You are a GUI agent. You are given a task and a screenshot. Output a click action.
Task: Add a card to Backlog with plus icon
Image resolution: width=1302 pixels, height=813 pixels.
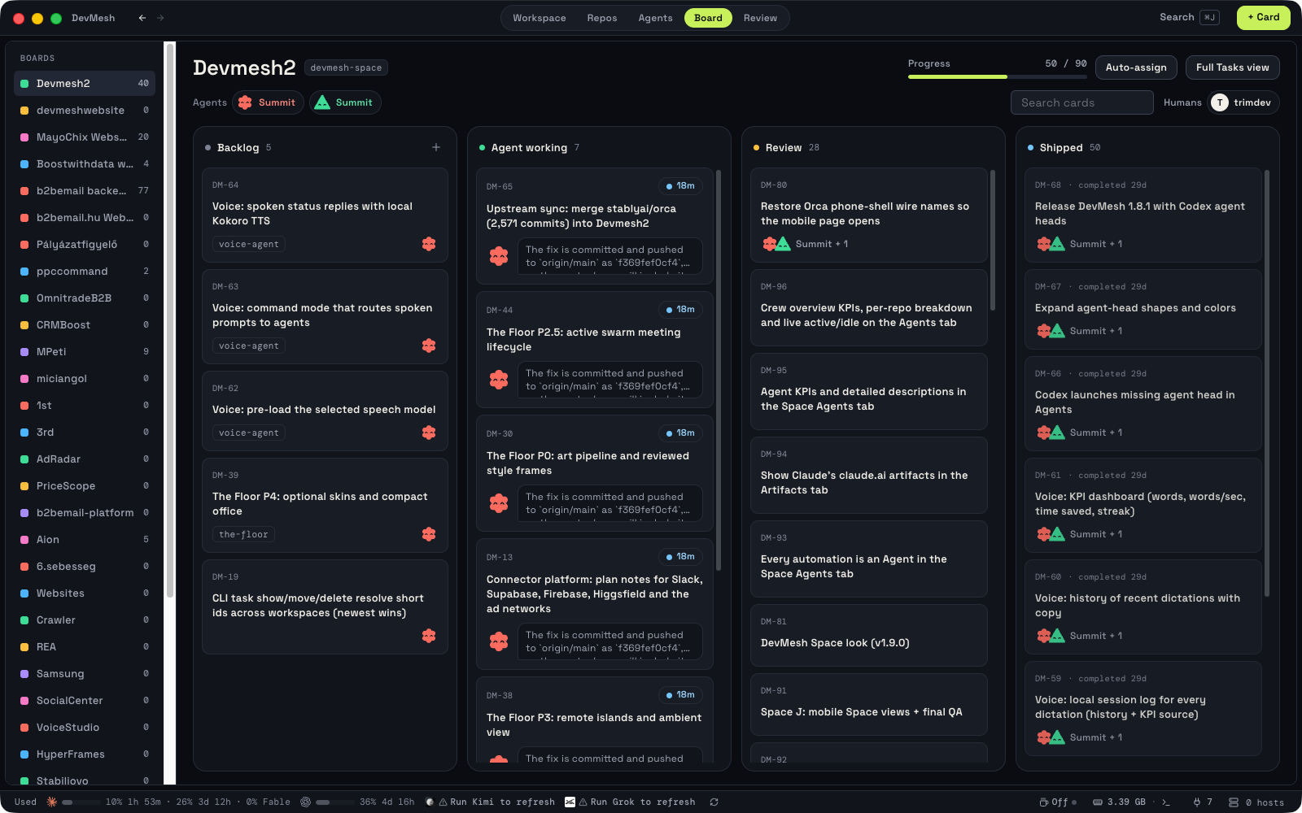point(436,147)
